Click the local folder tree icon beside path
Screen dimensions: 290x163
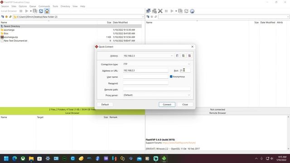(x=3, y=17)
